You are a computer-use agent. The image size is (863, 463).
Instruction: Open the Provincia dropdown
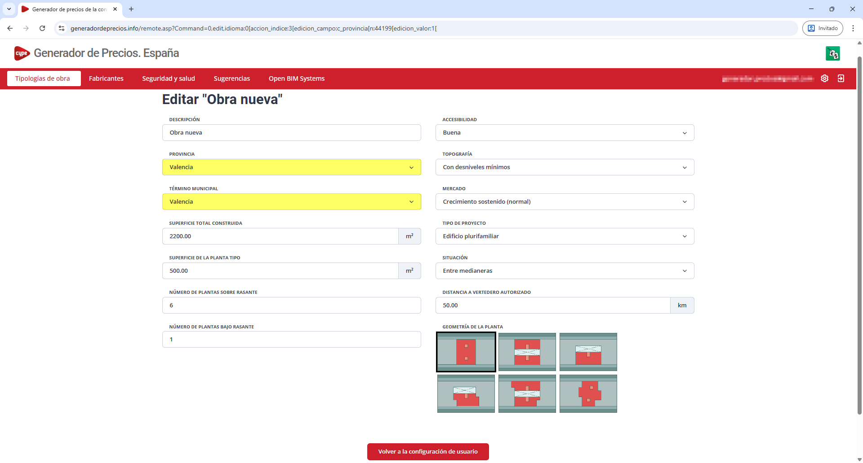291,167
